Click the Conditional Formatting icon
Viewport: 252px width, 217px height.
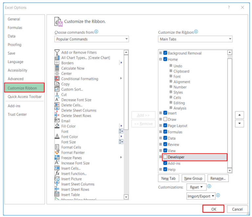pyautogui.click(x=57, y=79)
